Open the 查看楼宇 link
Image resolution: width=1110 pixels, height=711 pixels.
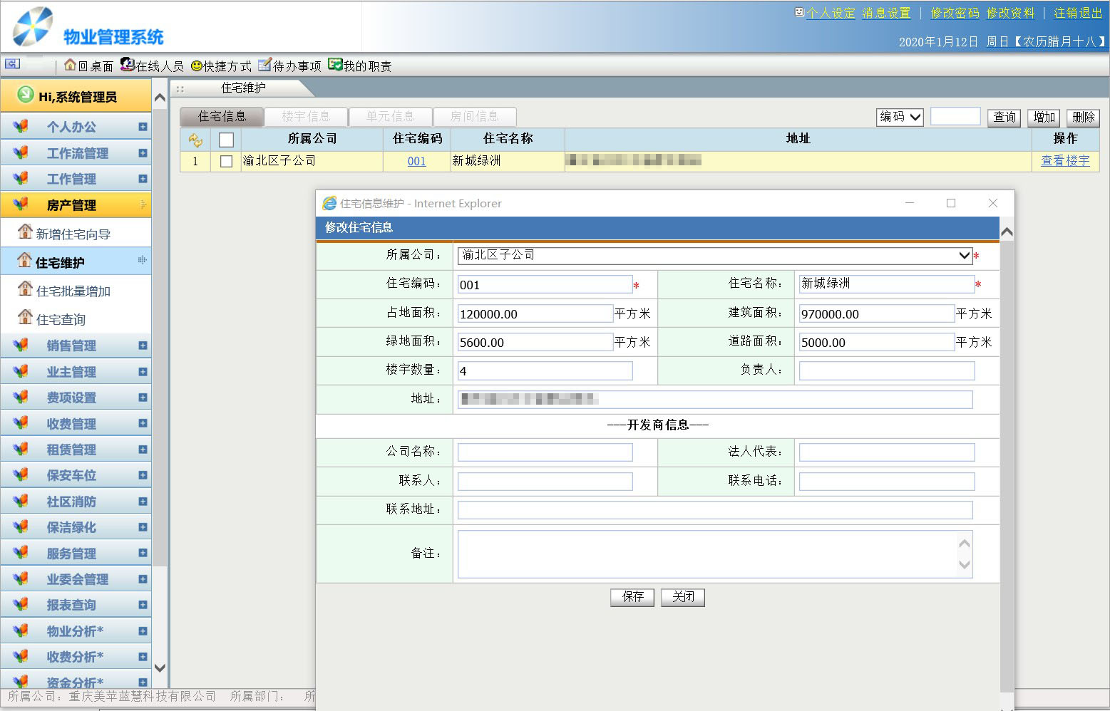tap(1064, 161)
